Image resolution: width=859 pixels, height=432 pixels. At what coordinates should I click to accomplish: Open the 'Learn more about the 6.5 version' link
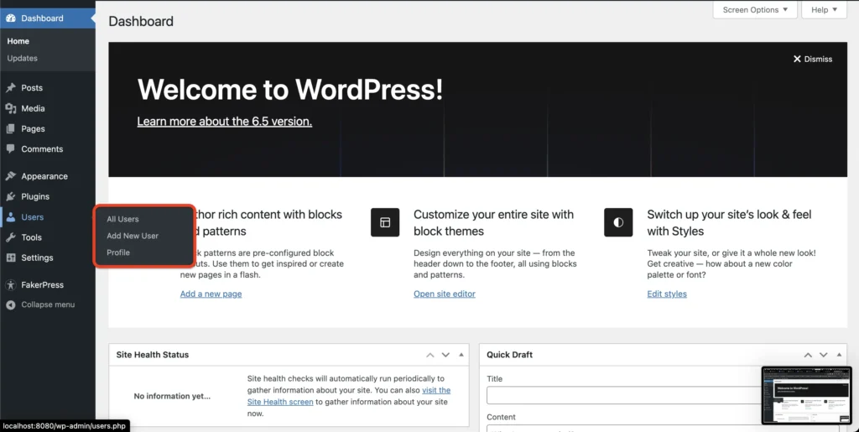[x=224, y=122]
